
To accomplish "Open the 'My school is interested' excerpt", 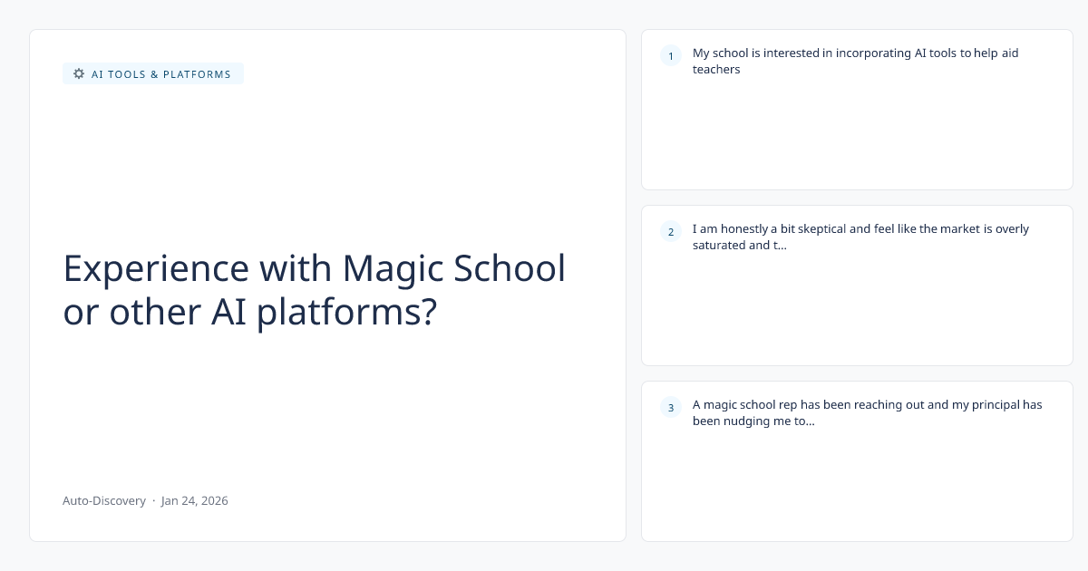I will (855, 53).
